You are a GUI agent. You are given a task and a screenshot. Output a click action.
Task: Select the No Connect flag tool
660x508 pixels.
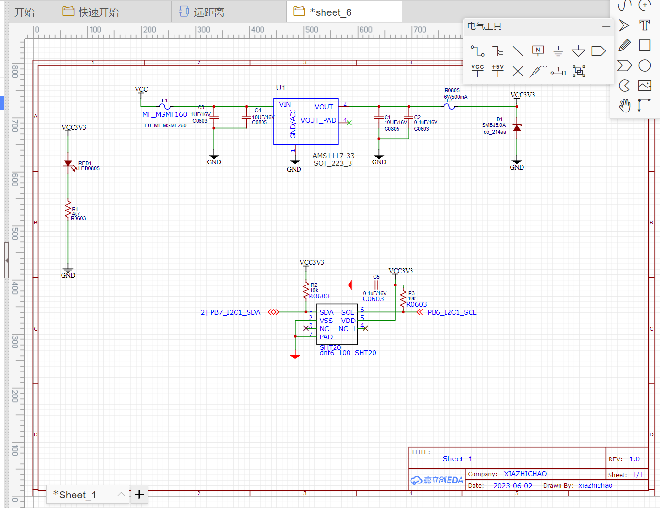pyautogui.click(x=518, y=71)
